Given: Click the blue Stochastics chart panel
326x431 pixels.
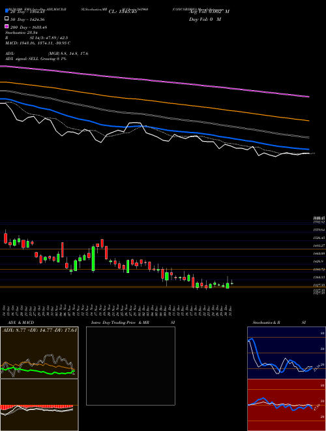Looking at the screenshot, I should [x=286, y=353].
